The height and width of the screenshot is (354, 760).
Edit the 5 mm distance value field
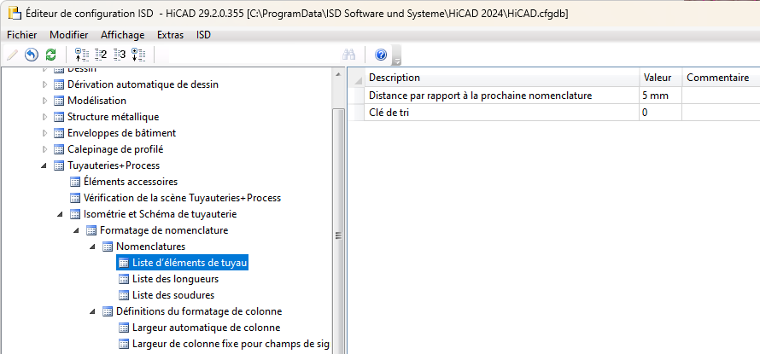click(x=659, y=96)
